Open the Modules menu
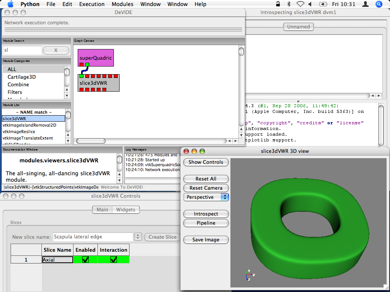390x292 pixels. point(122,4)
